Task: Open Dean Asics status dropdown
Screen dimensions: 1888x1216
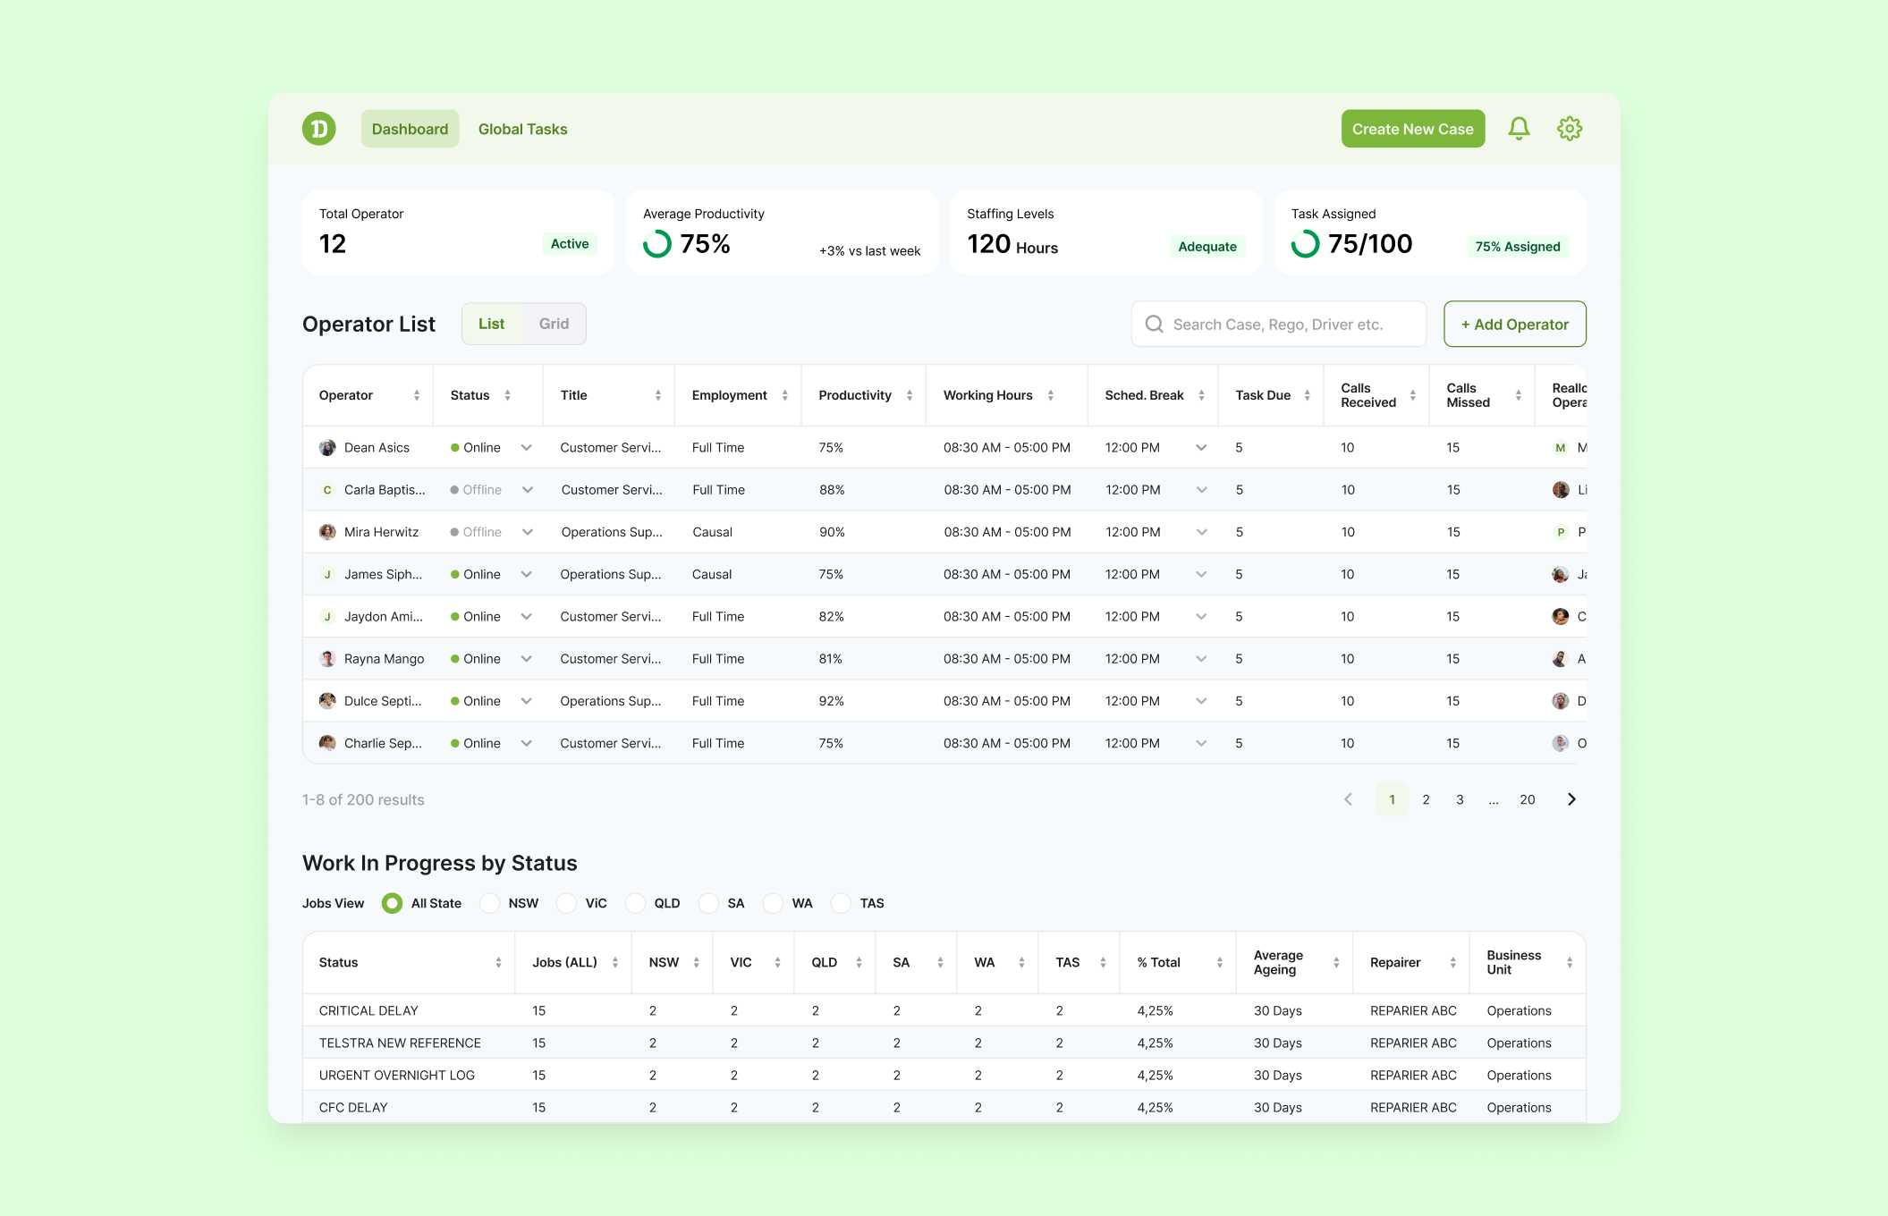Action: (x=527, y=447)
